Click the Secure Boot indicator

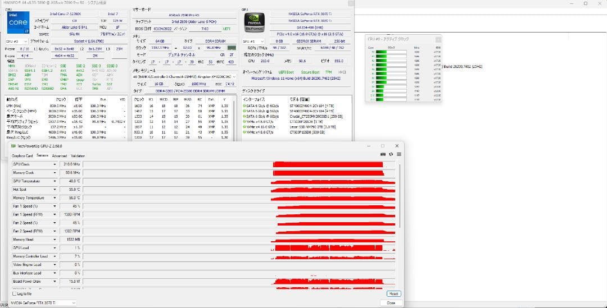(310, 72)
